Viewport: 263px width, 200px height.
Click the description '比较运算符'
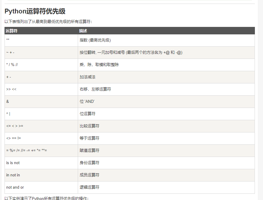(x=89, y=126)
